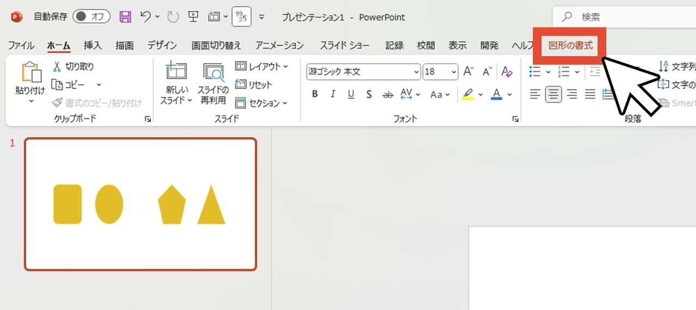This screenshot has width=696, height=310.
Task: Expand the 新しいスライド dropdown arrow
Action: tap(189, 101)
